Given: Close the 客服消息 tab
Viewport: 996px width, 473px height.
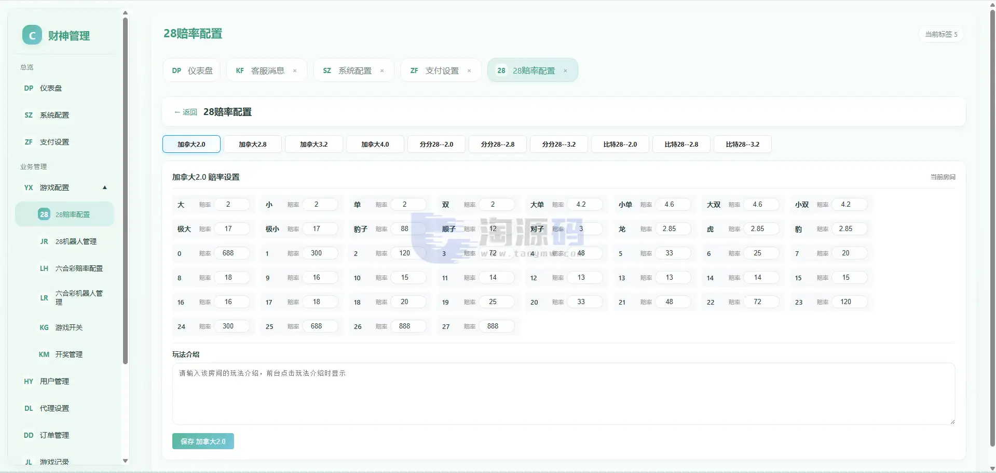Looking at the screenshot, I should click(295, 71).
